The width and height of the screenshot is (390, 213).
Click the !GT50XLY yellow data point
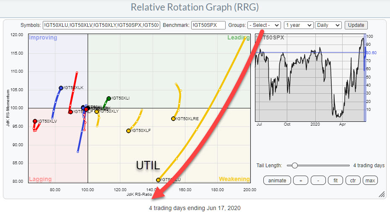(x=97, y=111)
